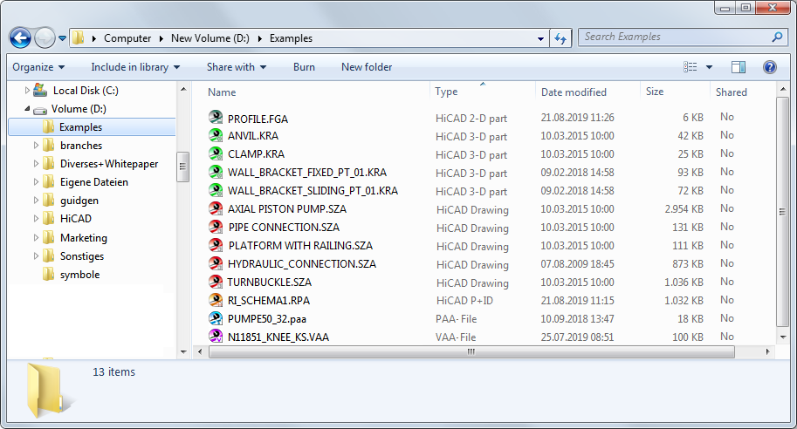Click the horizontal scrollbar thumb
Viewport: 797px width, 429px height.
(x=471, y=351)
